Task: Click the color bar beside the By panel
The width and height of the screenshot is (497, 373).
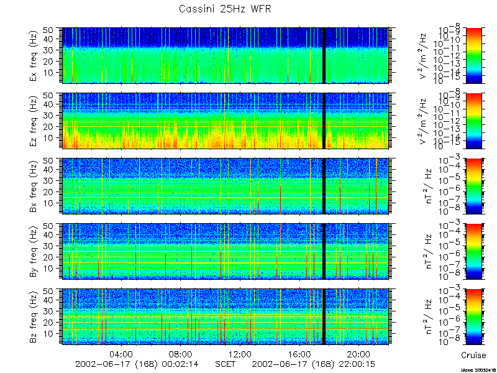Action: (x=473, y=252)
